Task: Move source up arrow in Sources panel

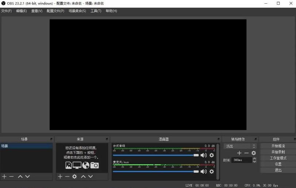Action: [x=84, y=176]
